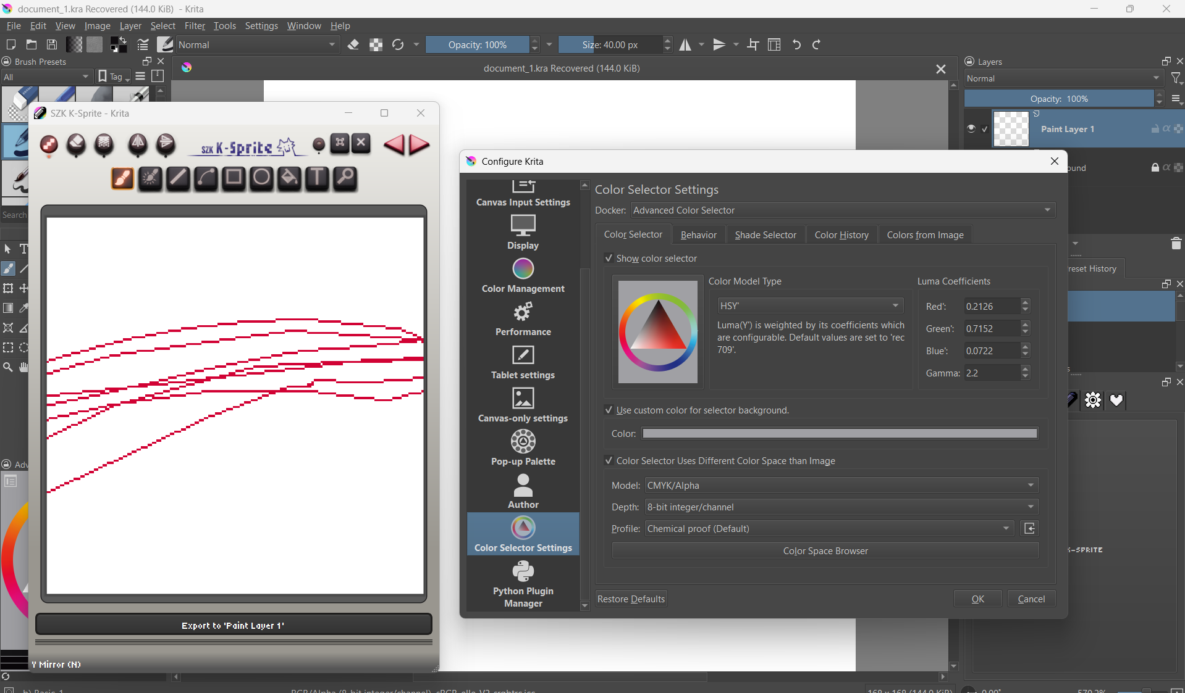Screen dimensions: 1185x693
Task: Click the undo arrow in the toolbar
Action: click(x=796, y=44)
